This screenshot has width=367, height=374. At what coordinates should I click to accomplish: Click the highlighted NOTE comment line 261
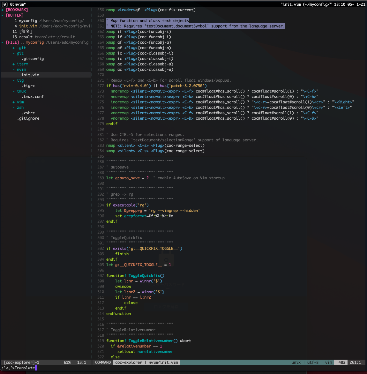click(196, 26)
